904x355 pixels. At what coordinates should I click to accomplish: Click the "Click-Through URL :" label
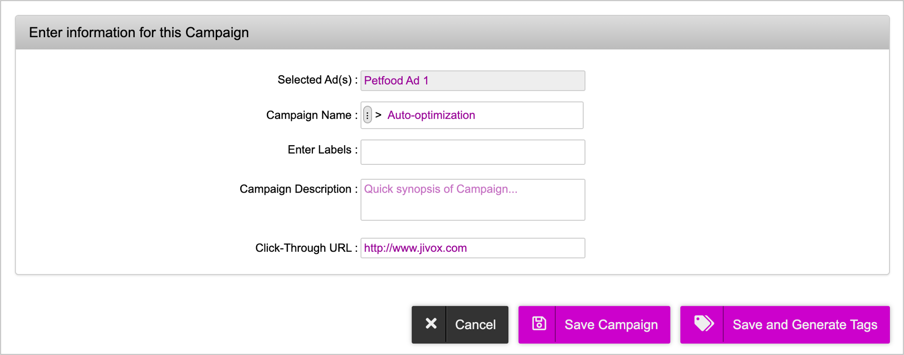click(306, 248)
